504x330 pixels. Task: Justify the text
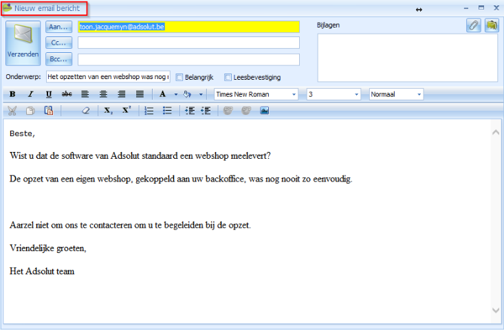pyautogui.click(x=140, y=94)
